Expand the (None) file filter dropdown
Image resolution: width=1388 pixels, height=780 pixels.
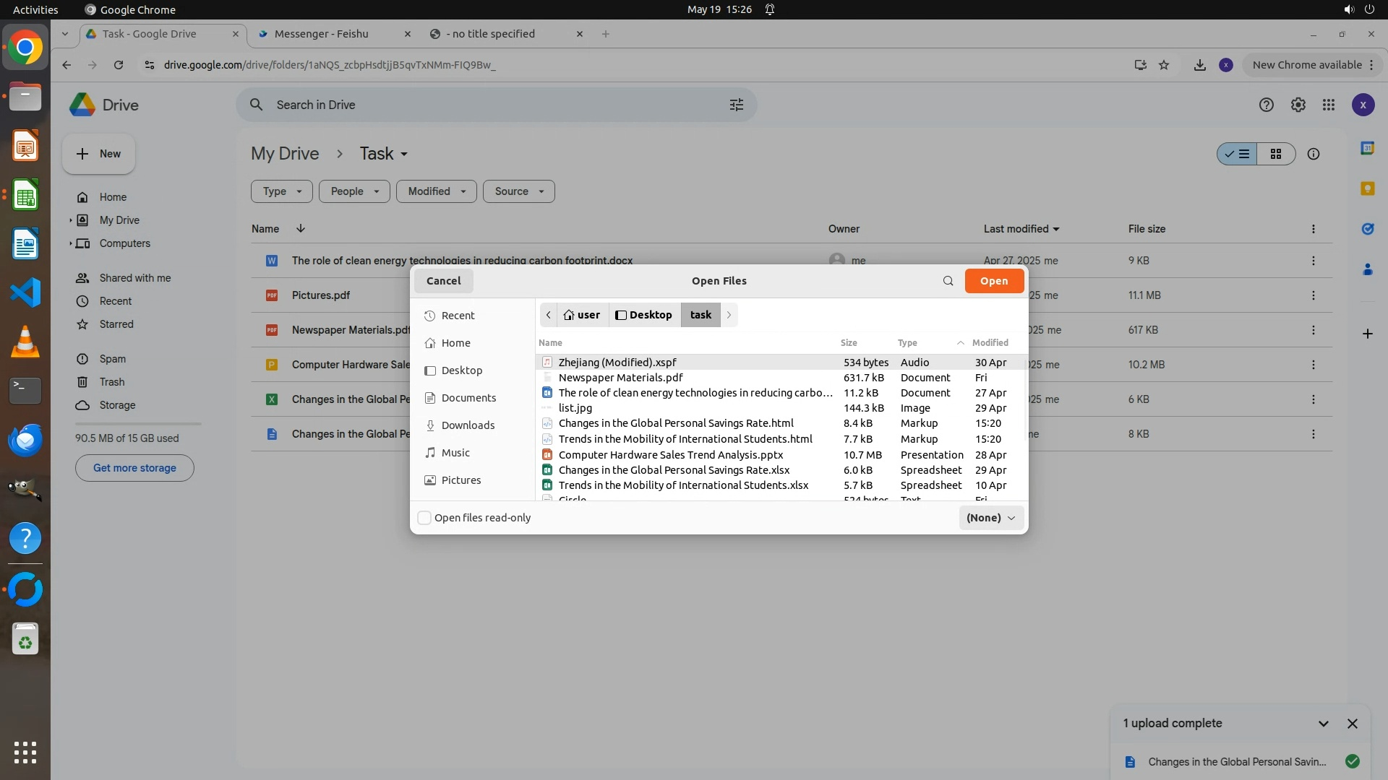tap(990, 518)
